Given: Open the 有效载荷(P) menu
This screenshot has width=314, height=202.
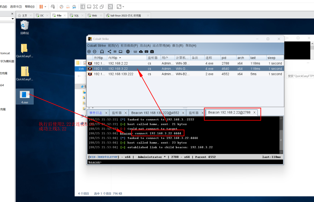Looking at the screenshot, I should 129,46.
